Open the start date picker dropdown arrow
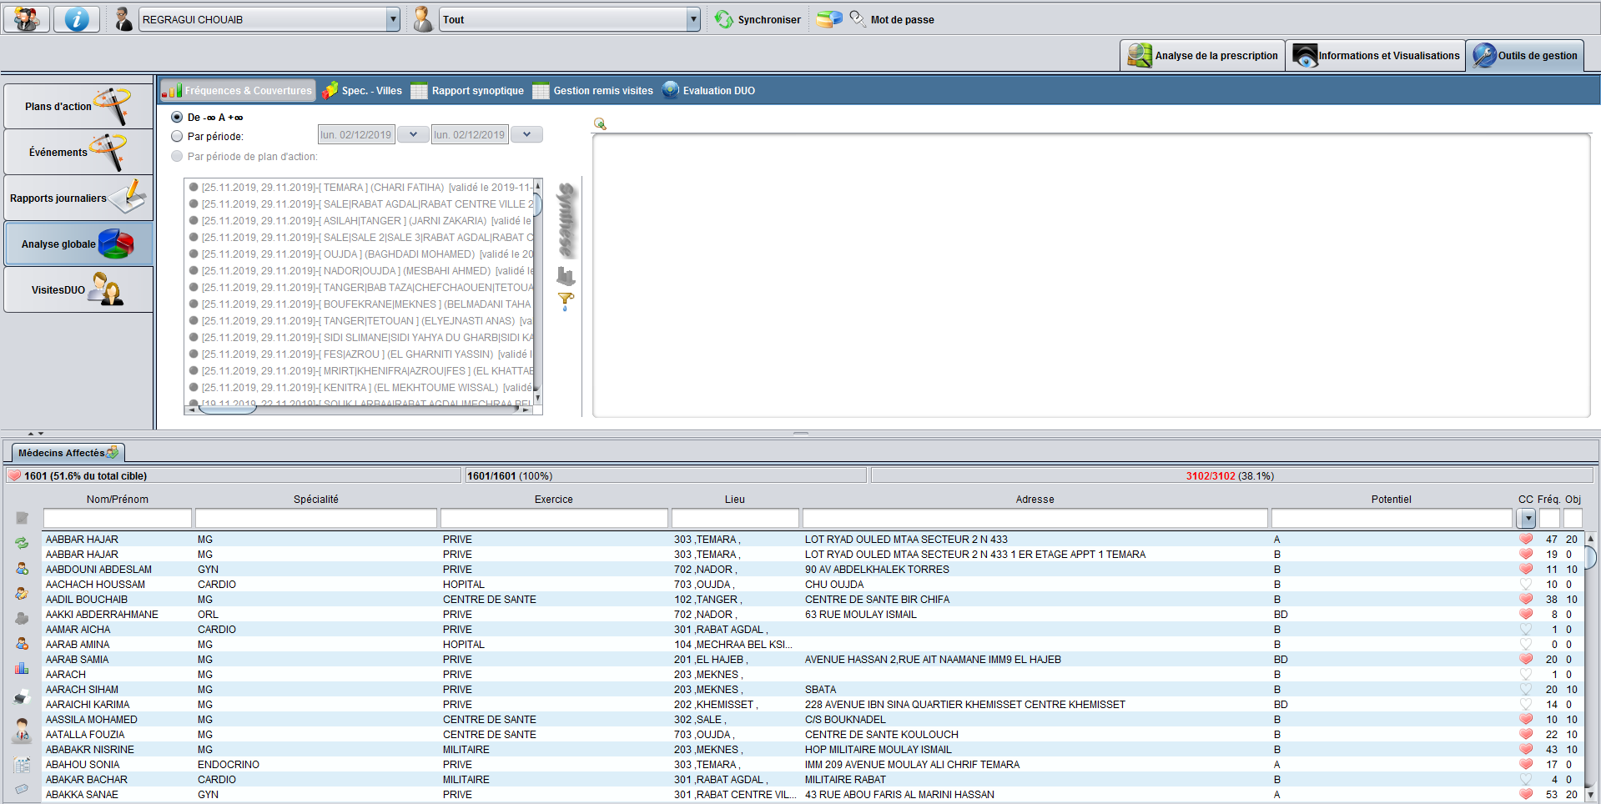The height and width of the screenshot is (804, 1601). [x=413, y=134]
